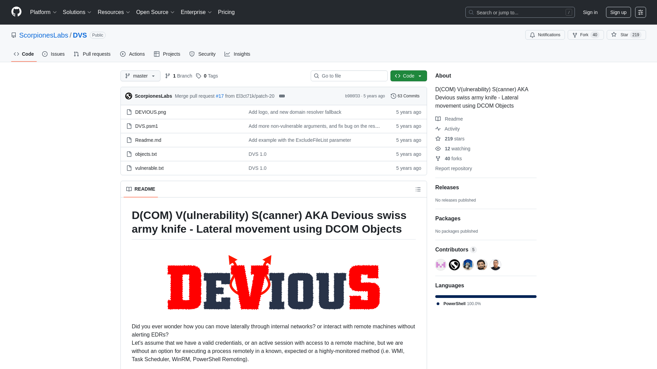Open the Pricing menu item
Image resolution: width=657 pixels, height=369 pixels.
(226, 12)
